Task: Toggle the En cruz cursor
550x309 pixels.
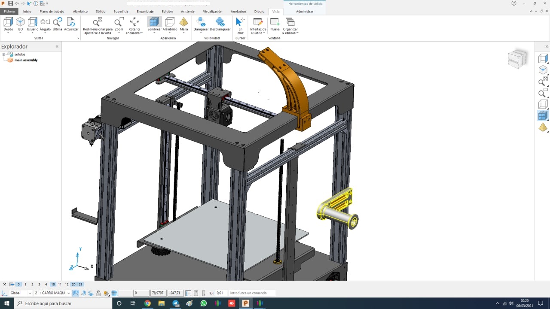Action: pyautogui.click(x=240, y=26)
